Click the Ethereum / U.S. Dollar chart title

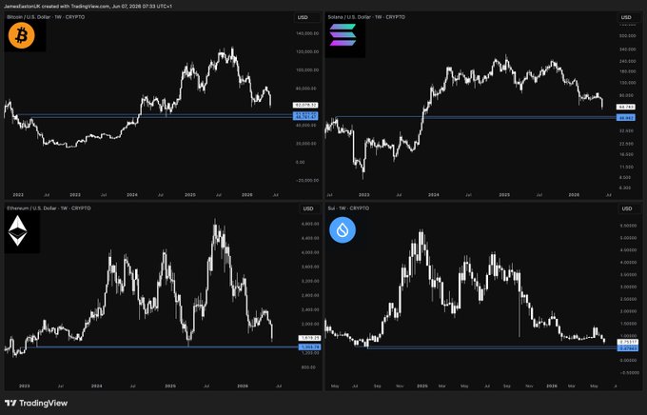49,208
